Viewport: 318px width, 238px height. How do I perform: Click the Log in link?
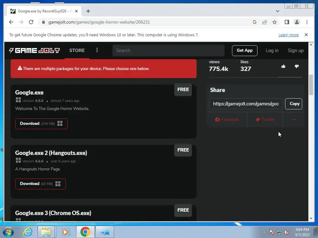pyautogui.click(x=272, y=51)
